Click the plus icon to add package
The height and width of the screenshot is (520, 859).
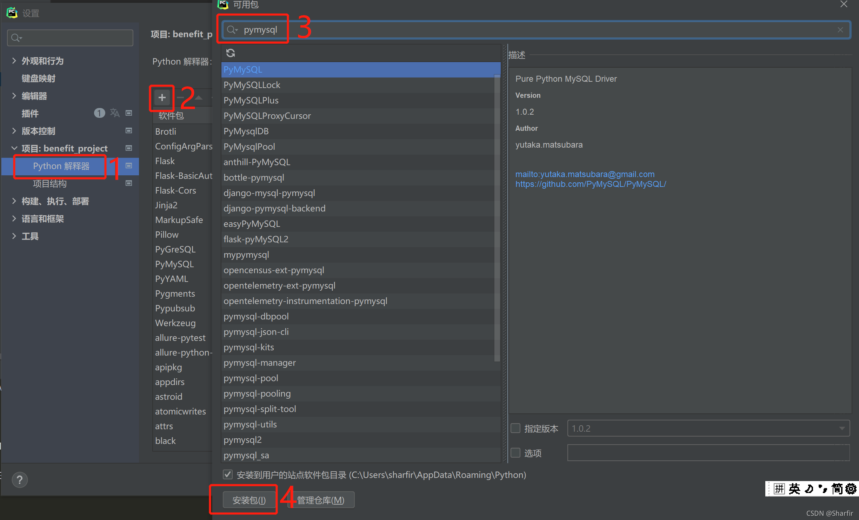coord(162,97)
